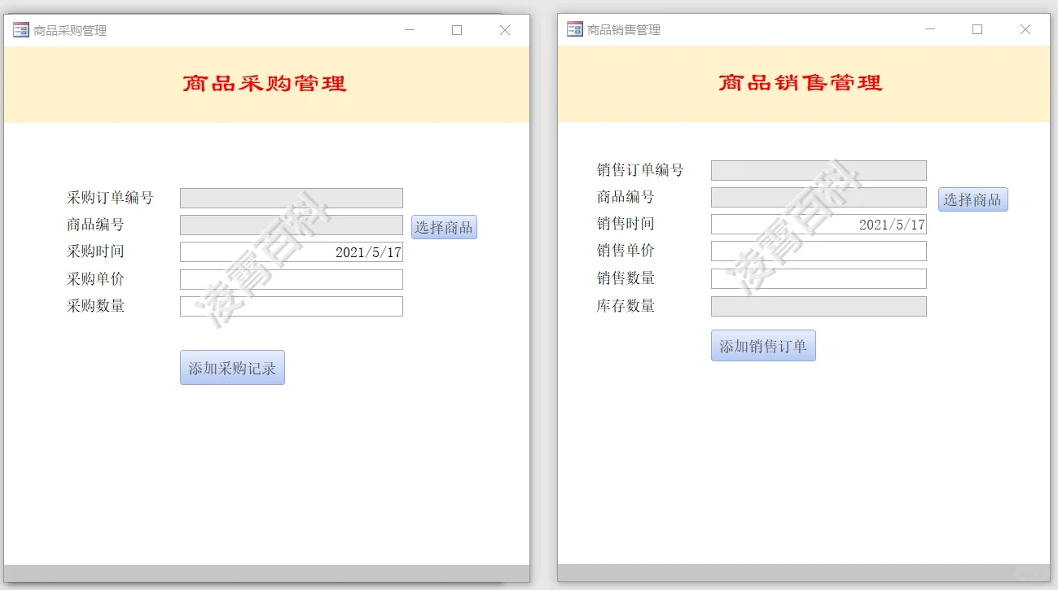Click the 销售数量 input field
The image size is (1058, 590).
818,278
